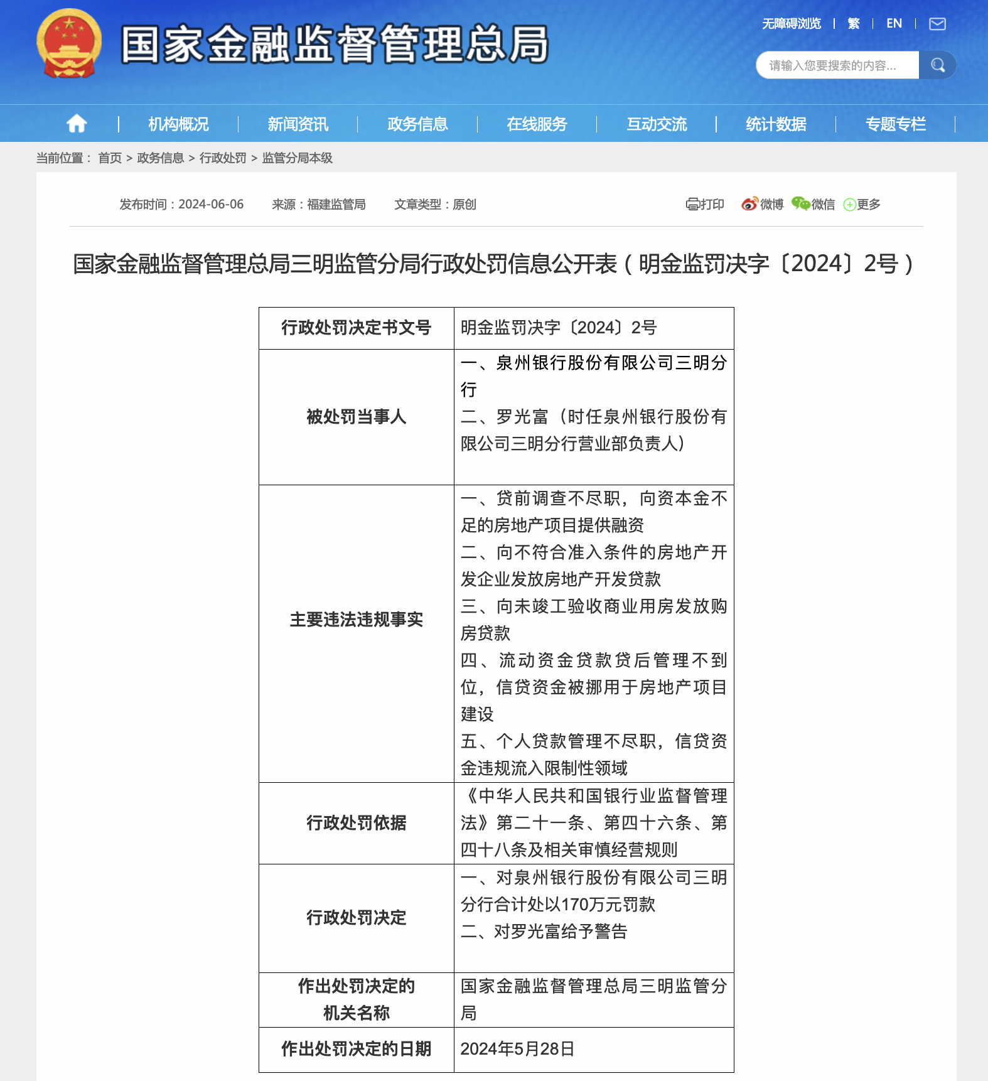This screenshot has height=1081, width=988.
Task: Click the 主要违法违规事实 header cell
Action: click(x=357, y=633)
